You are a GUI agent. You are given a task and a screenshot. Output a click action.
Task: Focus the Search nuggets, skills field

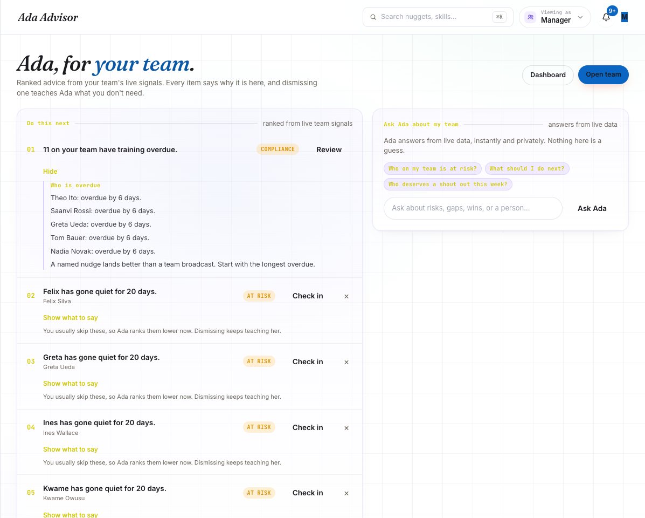coord(438,17)
